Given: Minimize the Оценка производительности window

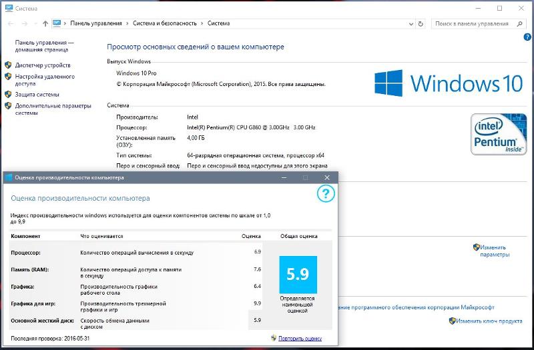Looking at the screenshot, I should pos(284,177).
